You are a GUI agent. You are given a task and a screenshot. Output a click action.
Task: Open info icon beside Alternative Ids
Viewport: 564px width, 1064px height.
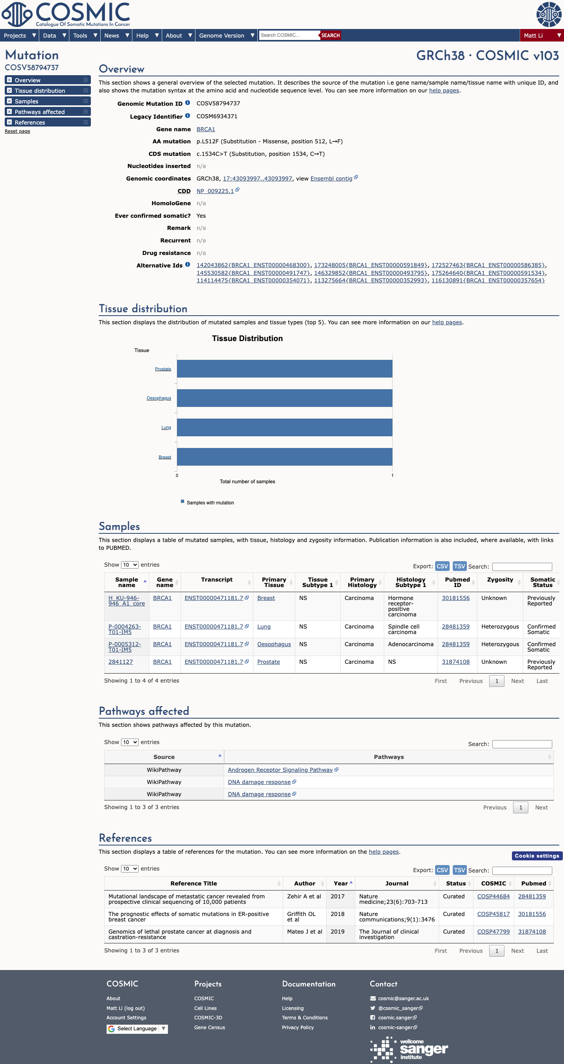pos(188,264)
